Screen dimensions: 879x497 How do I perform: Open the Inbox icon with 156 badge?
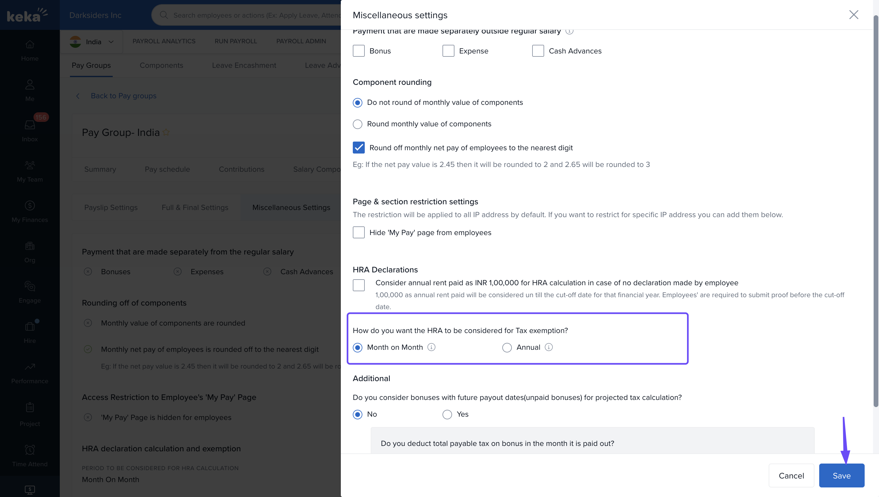[x=30, y=125]
